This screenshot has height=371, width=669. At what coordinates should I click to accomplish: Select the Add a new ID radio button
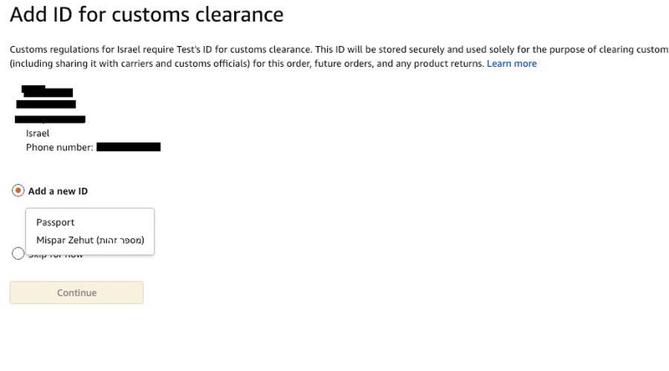(18, 191)
